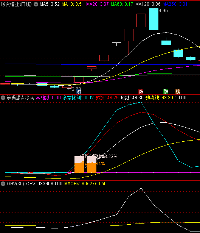The height and width of the screenshot is (233, 200).
Task: Select the white doji cross candlestick
Action: pos(116,44)
